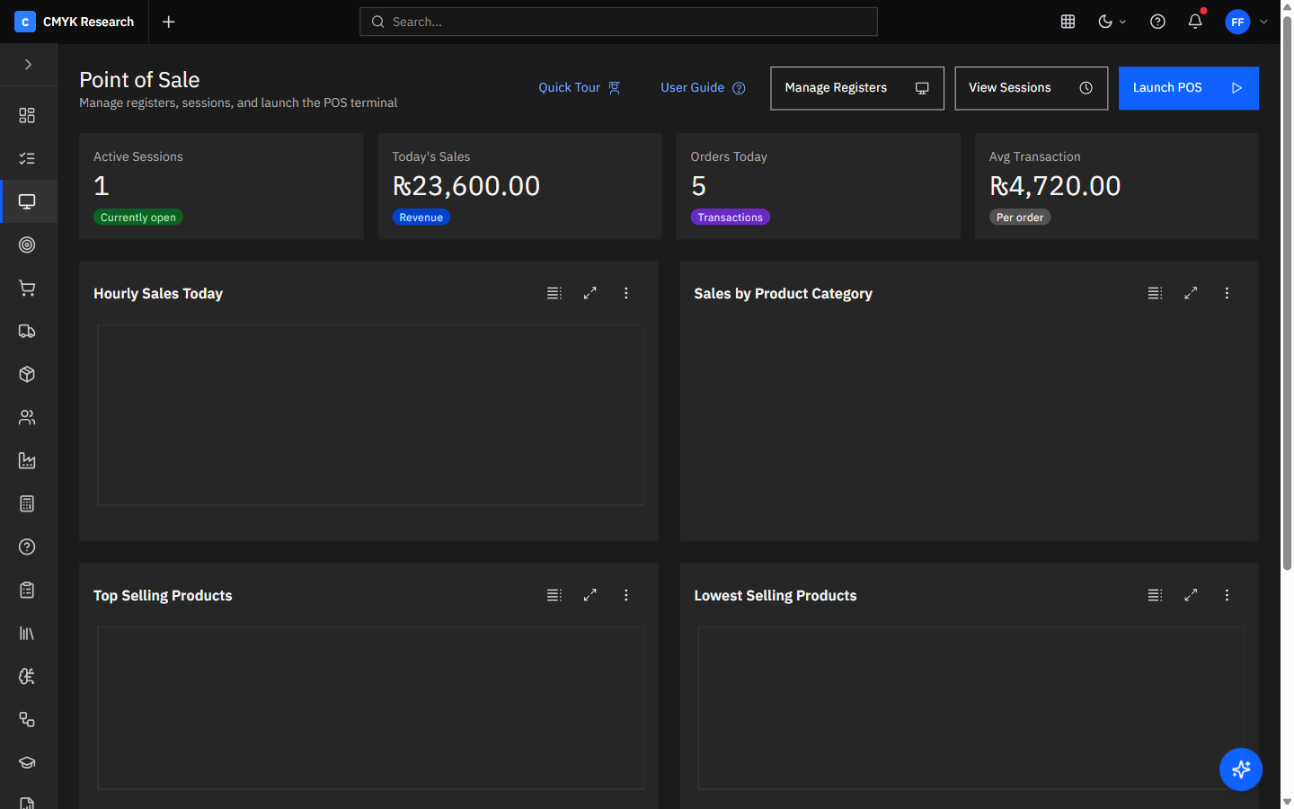Screen dimensions: 1294x809
Task: Click the scrollbar down arrow
Action: pyautogui.click(x=1287, y=801)
